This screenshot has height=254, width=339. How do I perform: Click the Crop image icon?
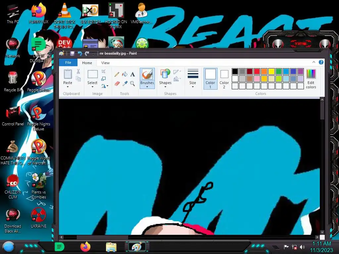pyautogui.click(x=104, y=71)
